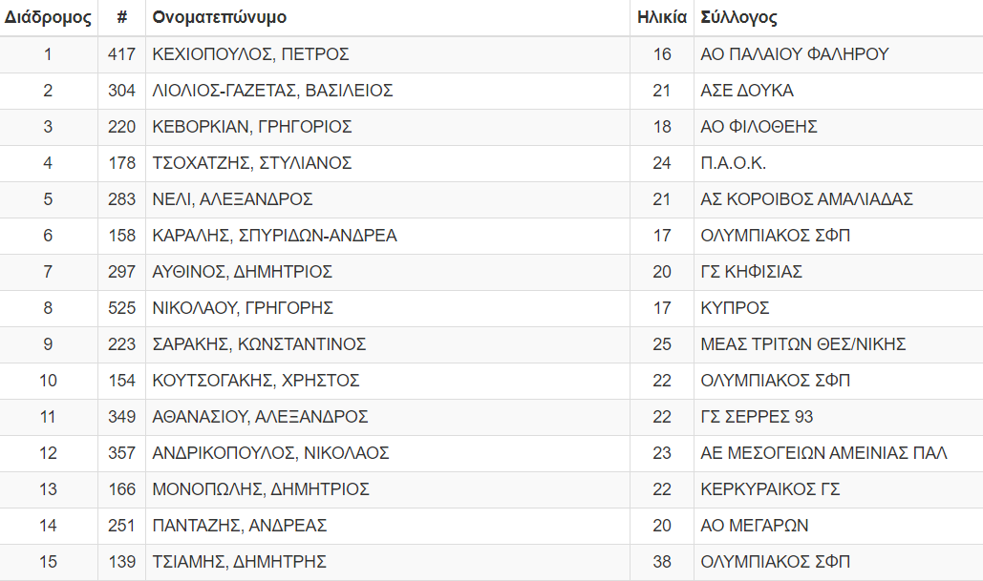983x581 pixels.
Task: Click club ΓΣ ΣΕΡΡΕΣ 93
Action: 757,418
